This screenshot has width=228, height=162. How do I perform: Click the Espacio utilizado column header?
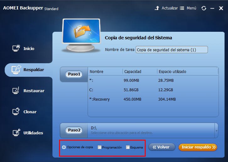172,71
